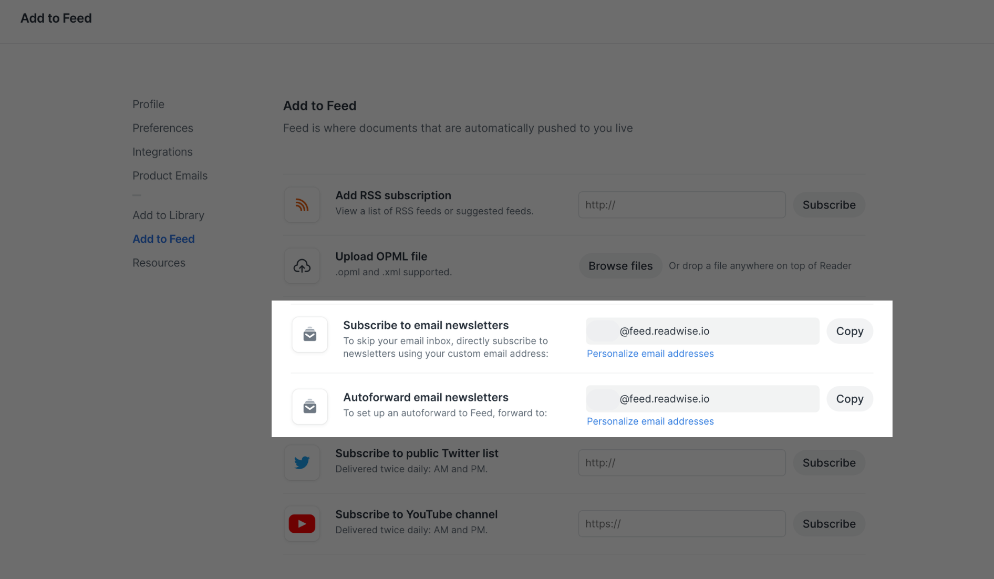
Task: Click the cloud upload OPML icon
Action: (302, 266)
